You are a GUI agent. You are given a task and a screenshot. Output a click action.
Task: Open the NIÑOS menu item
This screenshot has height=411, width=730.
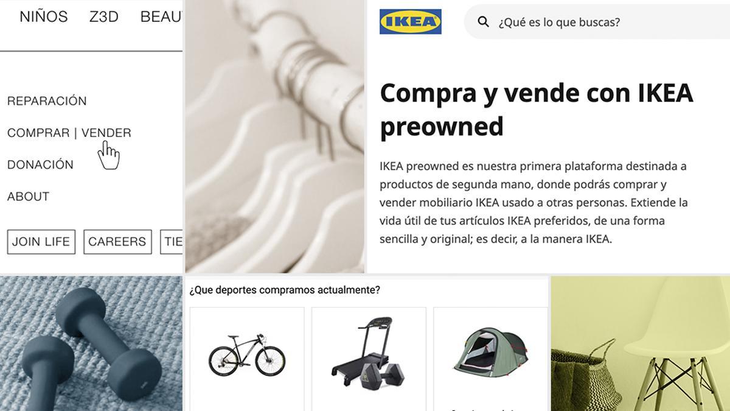tap(44, 16)
